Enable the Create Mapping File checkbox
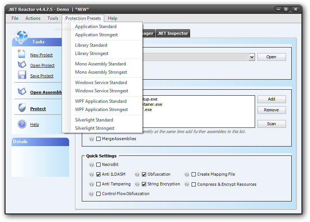The image size is (310, 222). (x=194, y=174)
